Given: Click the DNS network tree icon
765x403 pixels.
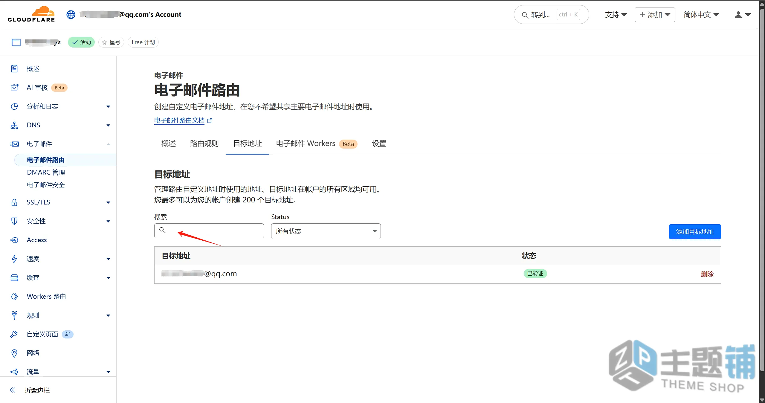Looking at the screenshot, I should (14, 125).
